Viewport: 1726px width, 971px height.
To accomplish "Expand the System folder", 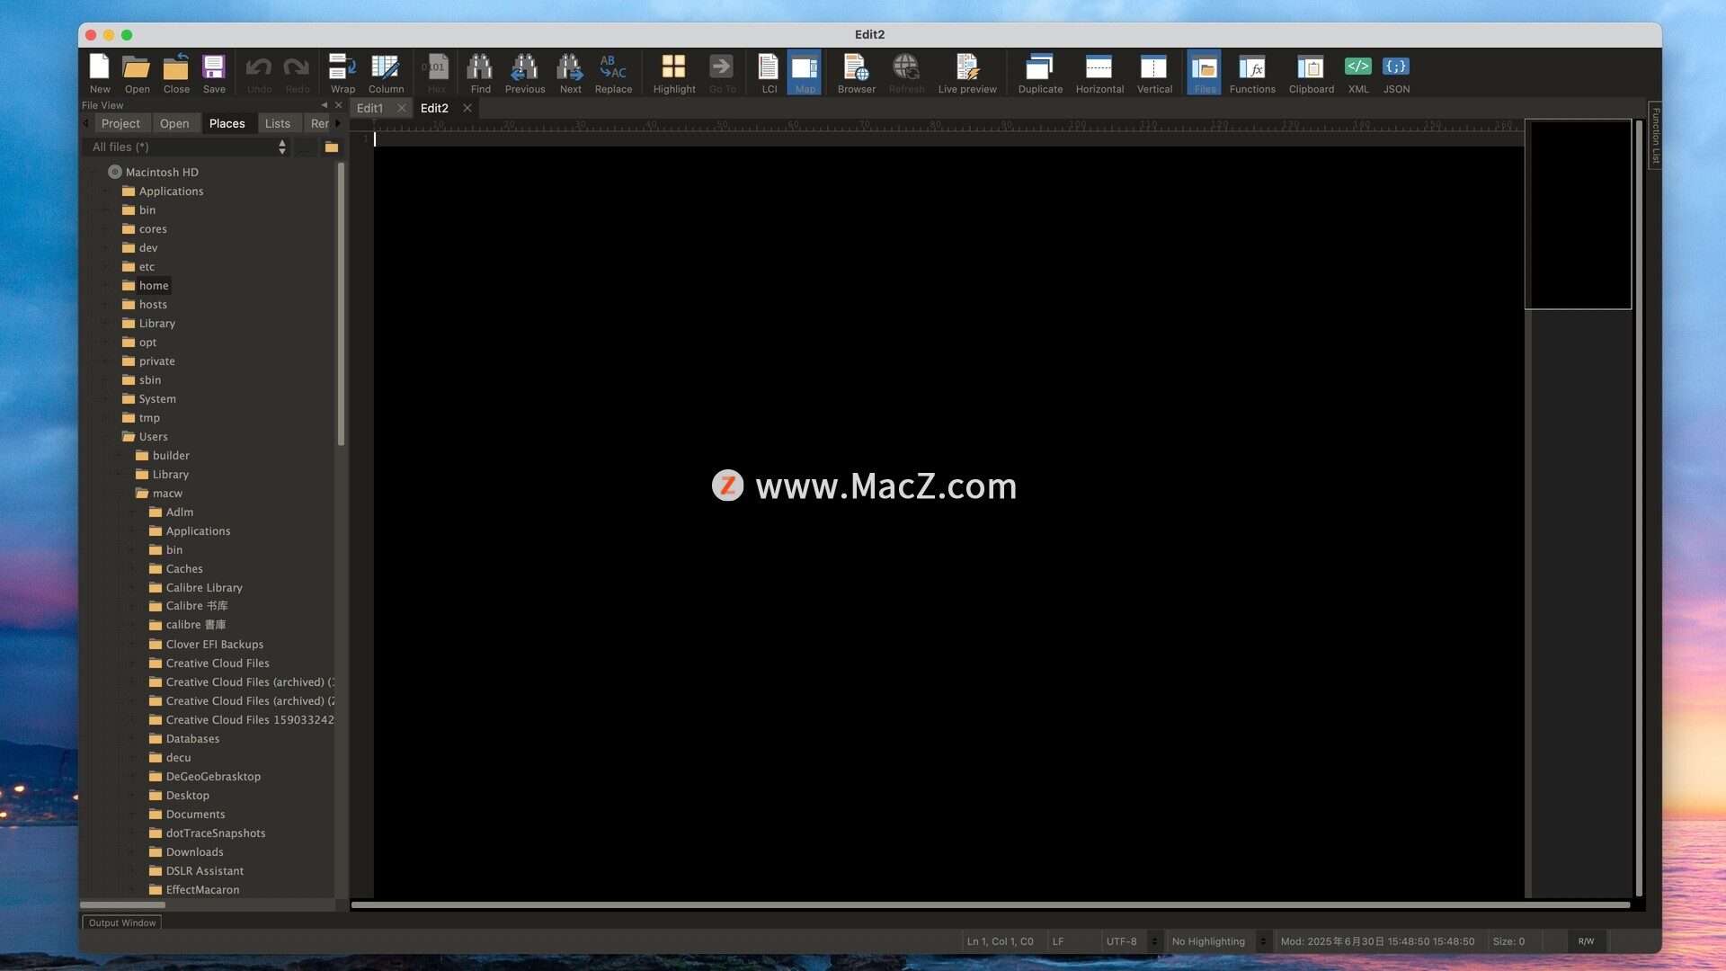I will tap(106, 399).
